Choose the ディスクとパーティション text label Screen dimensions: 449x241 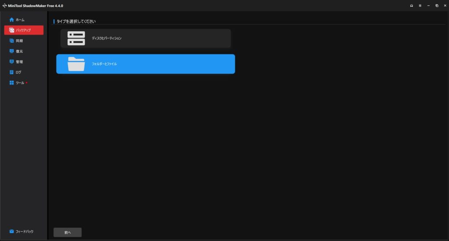tap(107, 39)
